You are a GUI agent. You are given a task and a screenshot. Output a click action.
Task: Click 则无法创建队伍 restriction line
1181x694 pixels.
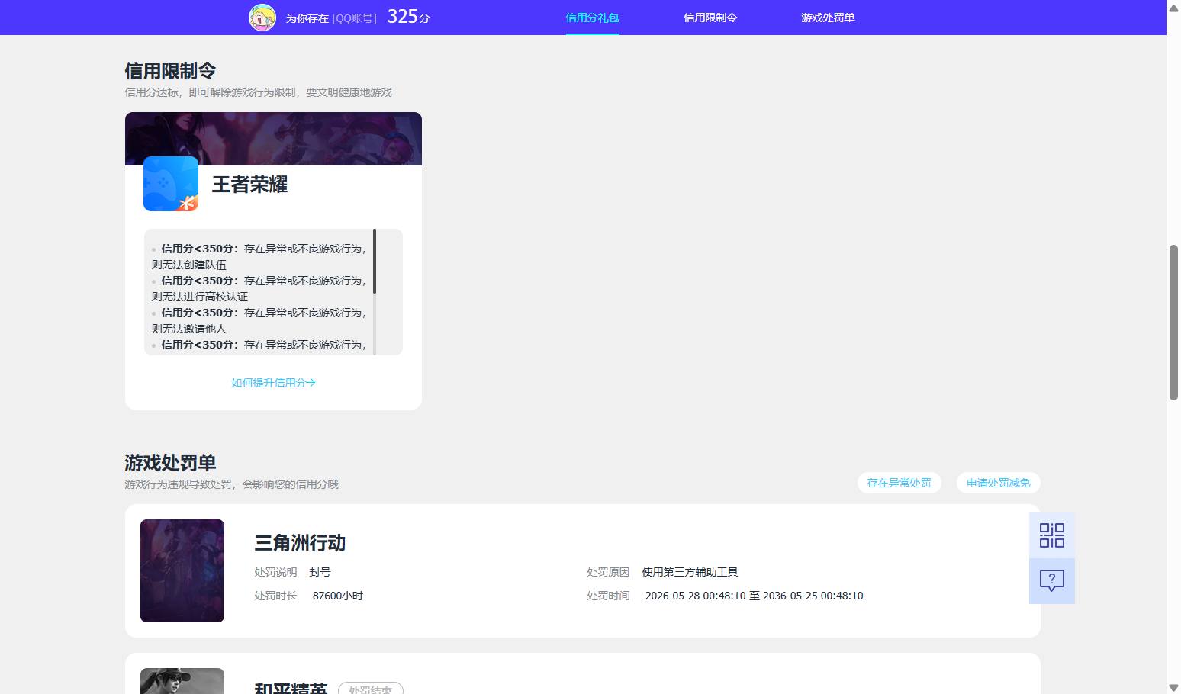[188, 265]
